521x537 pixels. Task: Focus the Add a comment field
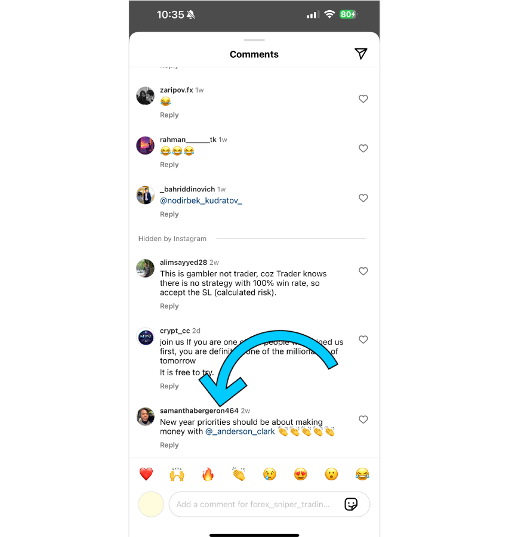tap(269, 504)
